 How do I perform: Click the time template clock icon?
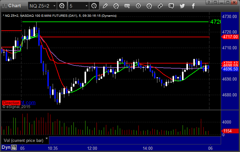[x=94, y=6]
